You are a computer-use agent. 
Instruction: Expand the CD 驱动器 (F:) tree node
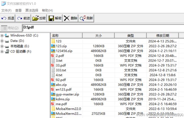(2, 52)
